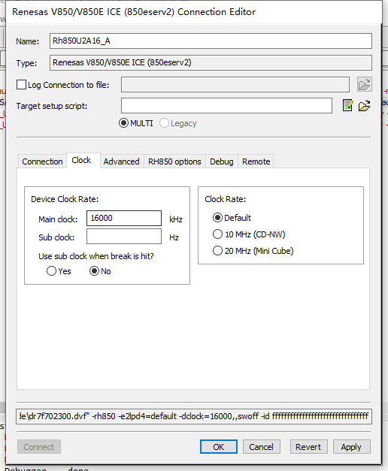
Task: Select Default clock rate option
Action: point(217,218)
